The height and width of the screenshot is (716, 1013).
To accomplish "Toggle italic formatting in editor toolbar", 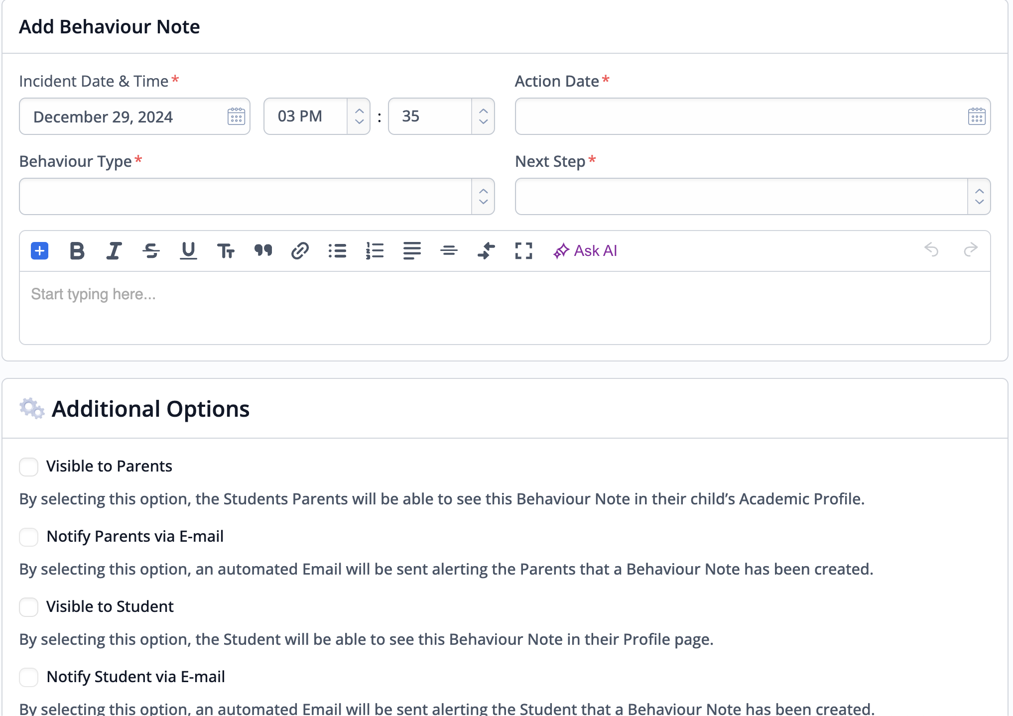I will pos(114,250).
